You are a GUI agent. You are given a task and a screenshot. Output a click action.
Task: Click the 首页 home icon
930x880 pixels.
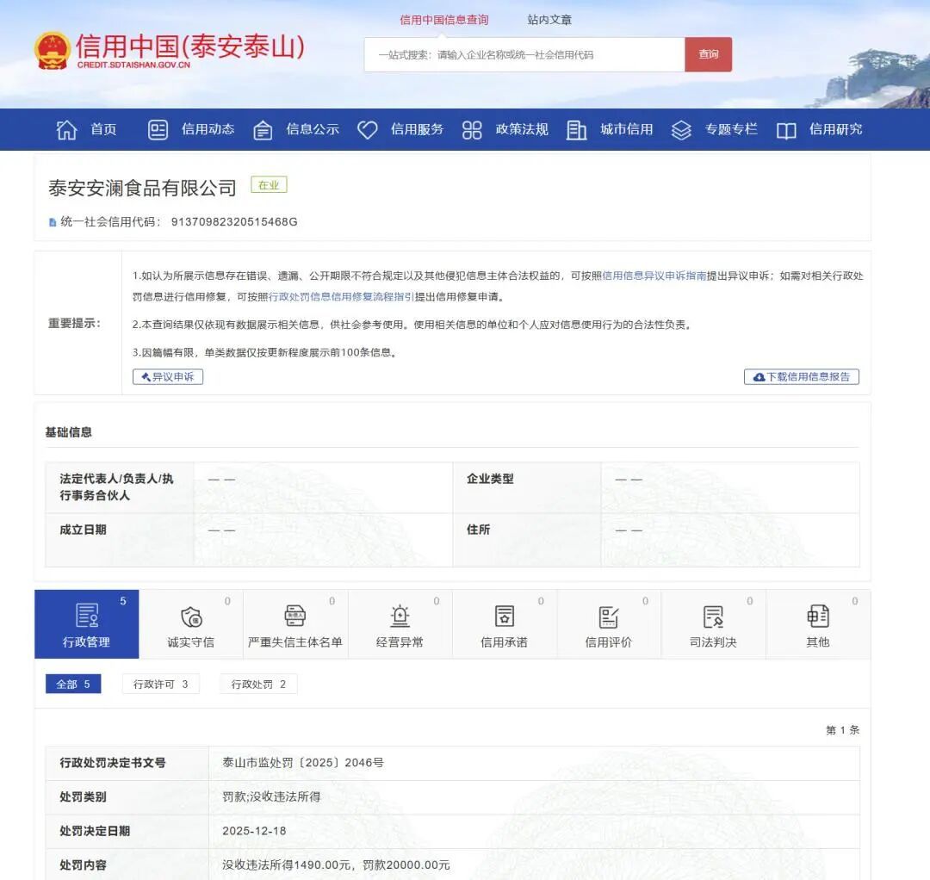[66, 130]
